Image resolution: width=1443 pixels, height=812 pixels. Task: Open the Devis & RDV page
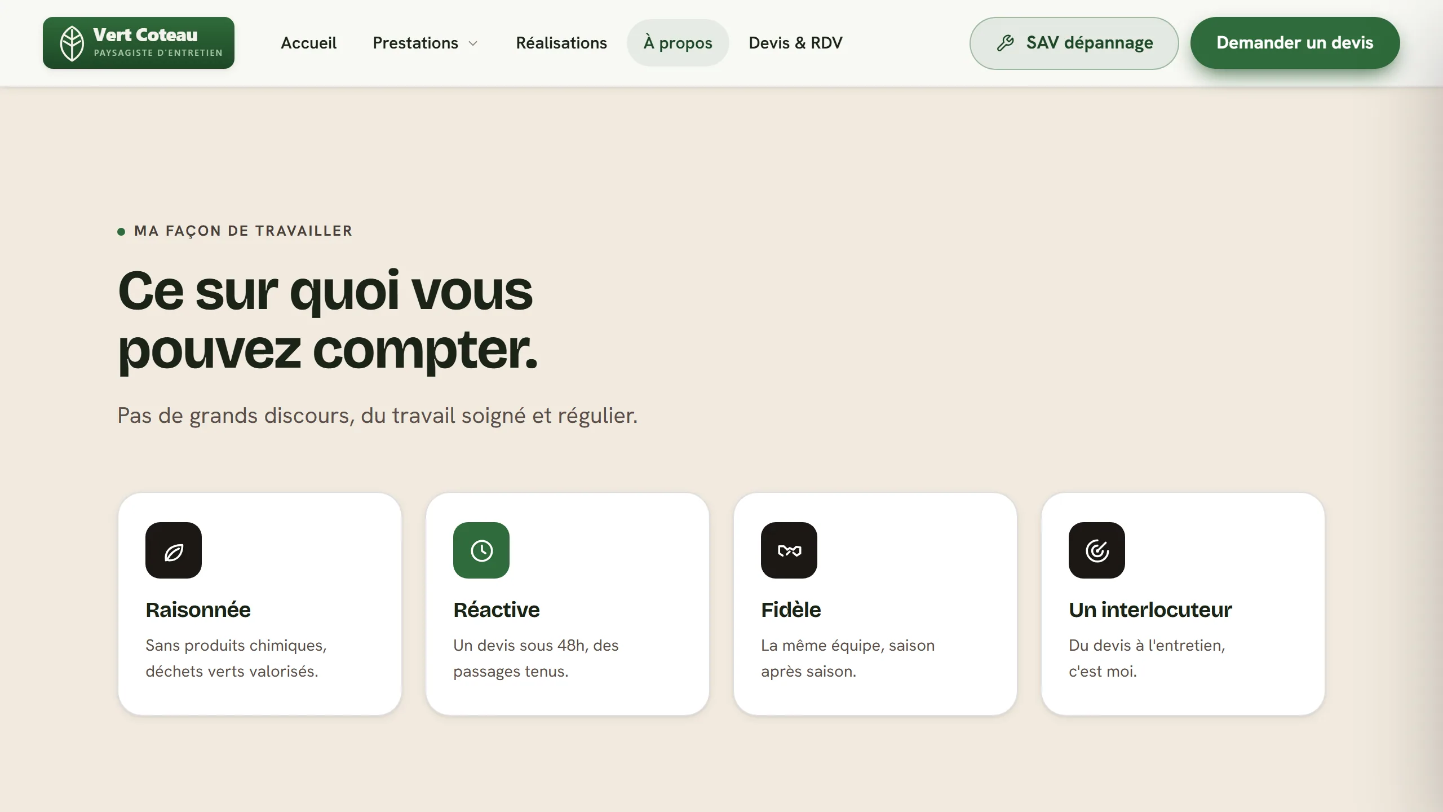795,43
